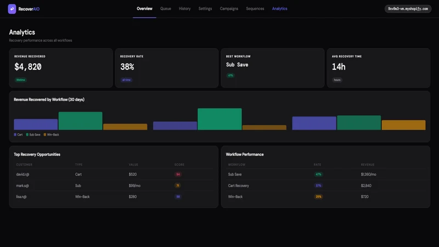This screenshot has height=247, width=439.
Task: Click the 47% rate badge in Workflow Performance
Action: [318, 174]
